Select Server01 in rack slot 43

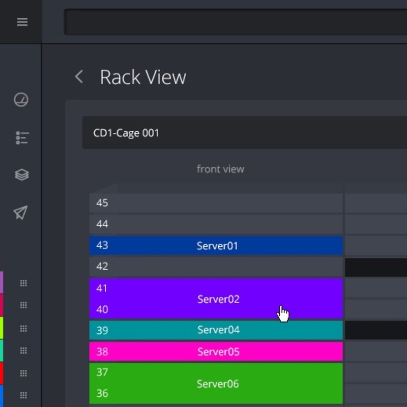[x=216, y=246]
